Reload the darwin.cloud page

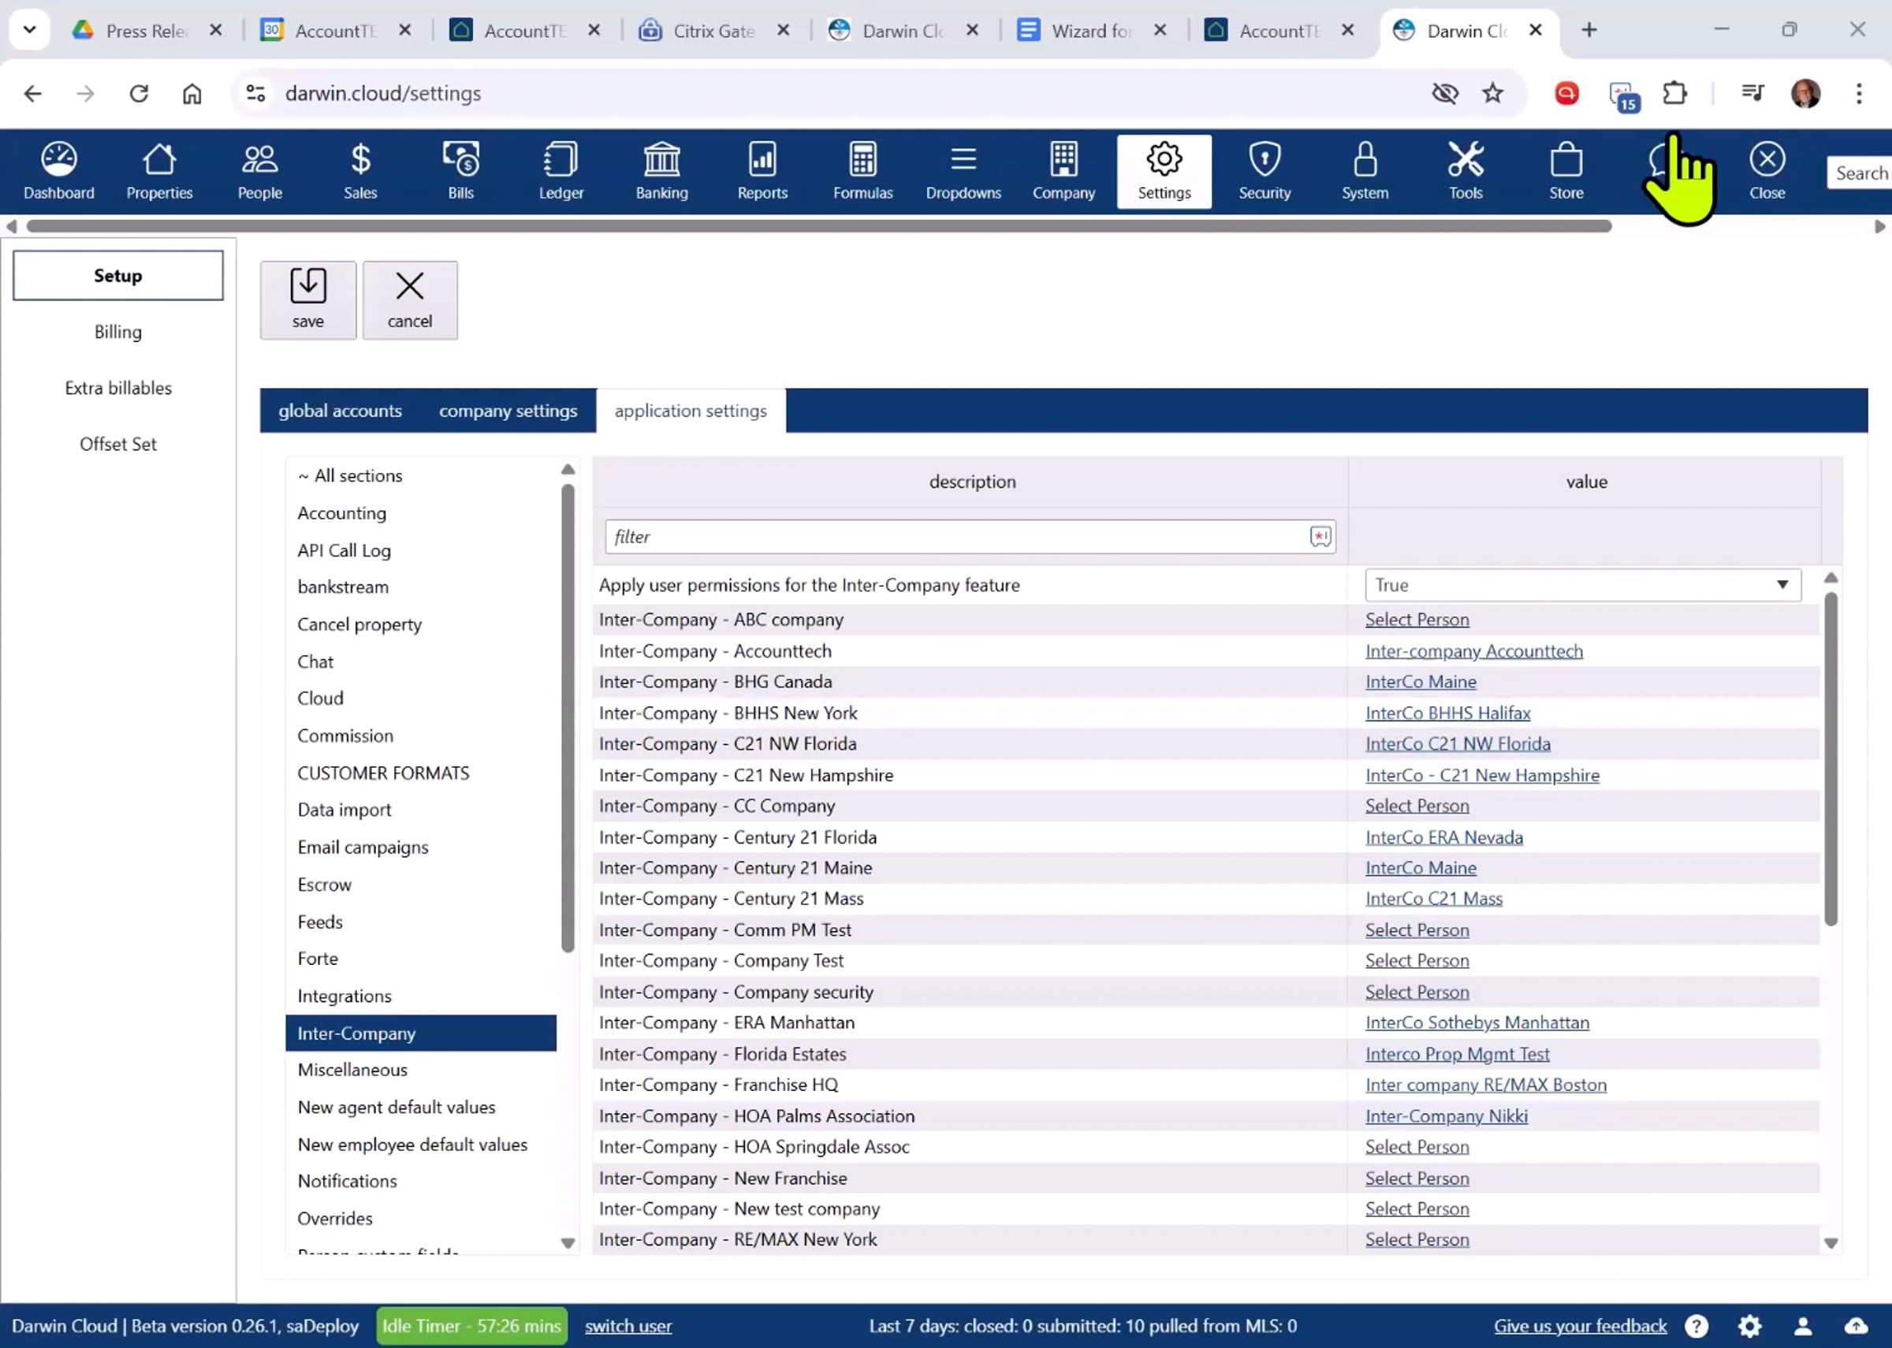pyautogui.click(x=139, y=93)
